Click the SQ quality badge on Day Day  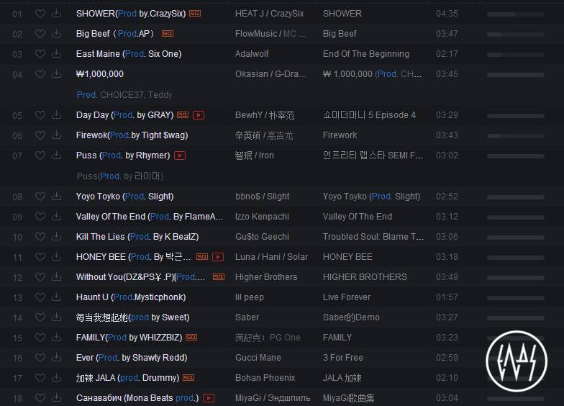pos(183,115)
